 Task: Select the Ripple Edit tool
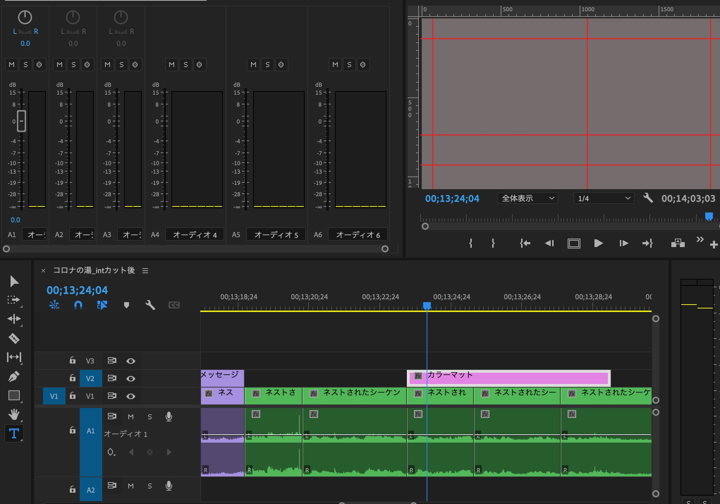point(14,319)
